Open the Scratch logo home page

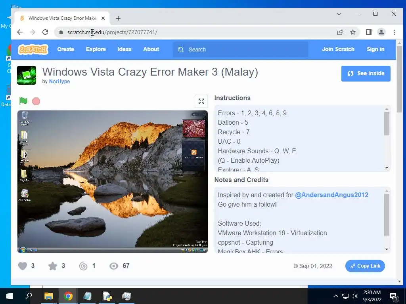point(33,49)
